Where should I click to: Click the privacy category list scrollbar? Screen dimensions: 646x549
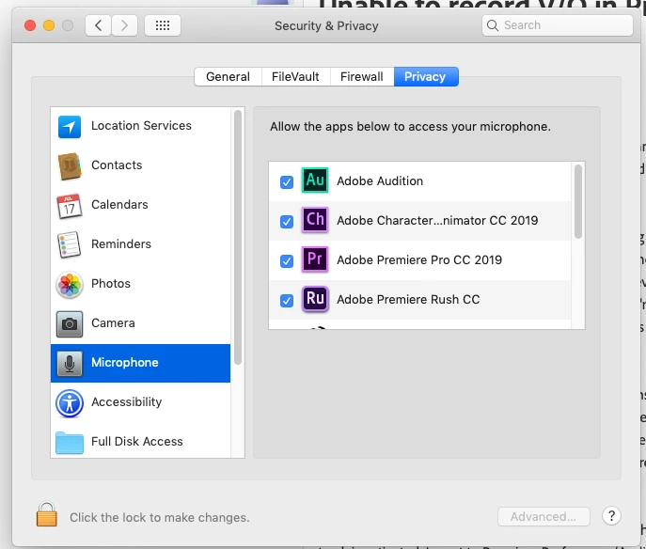(238, 237)
